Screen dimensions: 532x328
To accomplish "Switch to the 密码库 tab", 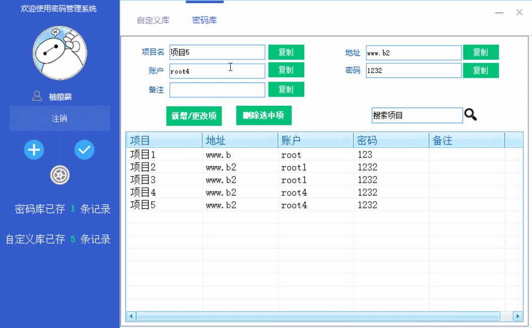I will (x=204, y=20).
